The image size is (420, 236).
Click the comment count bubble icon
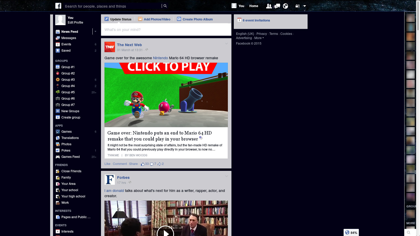[x=151, y=164]
